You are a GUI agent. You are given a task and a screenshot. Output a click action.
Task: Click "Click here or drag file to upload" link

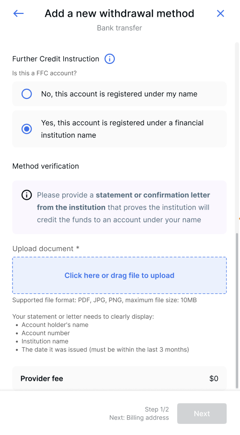tap(120, 276)
